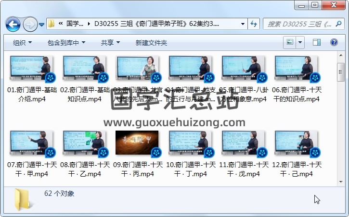This screenshot has height=217, width=349.
Task: Click file name 09.奇门遁甲-十天干·丙.mp4
Action: pyautogui.click(x=138, y=169)
